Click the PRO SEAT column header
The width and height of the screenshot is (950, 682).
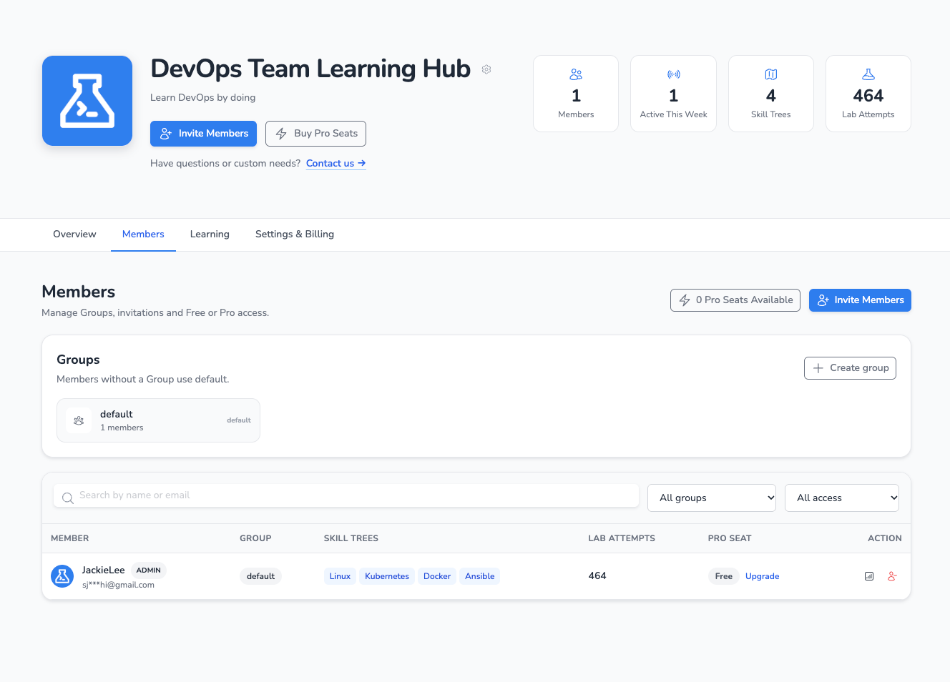coord(730,538)
